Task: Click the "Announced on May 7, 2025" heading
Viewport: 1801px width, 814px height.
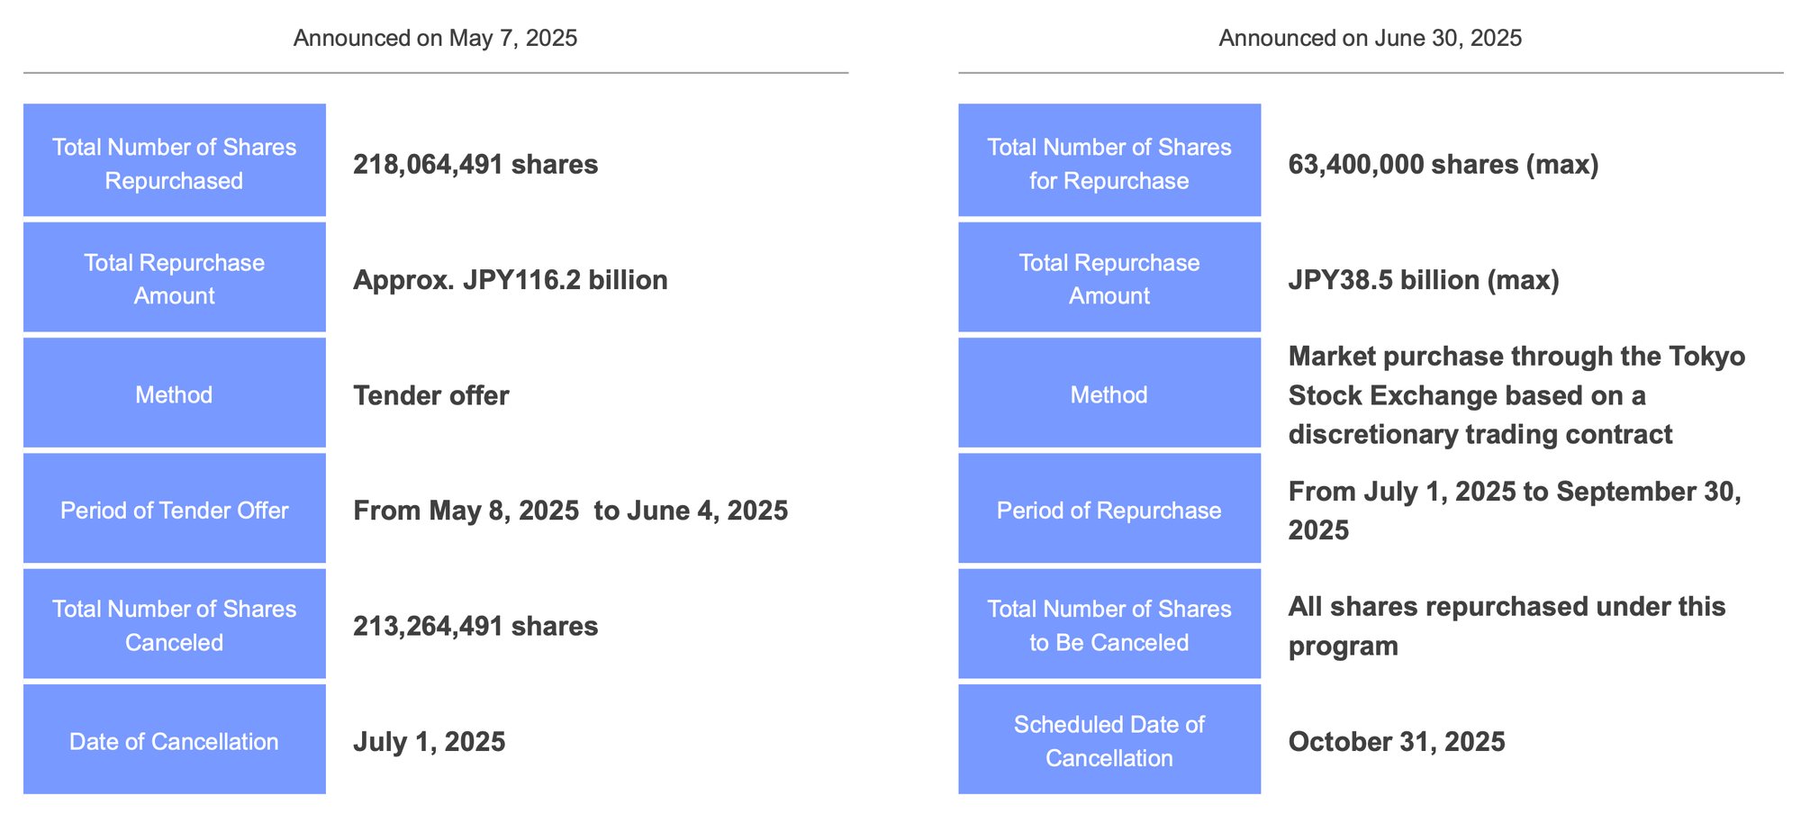Action: tap(435, 39)
